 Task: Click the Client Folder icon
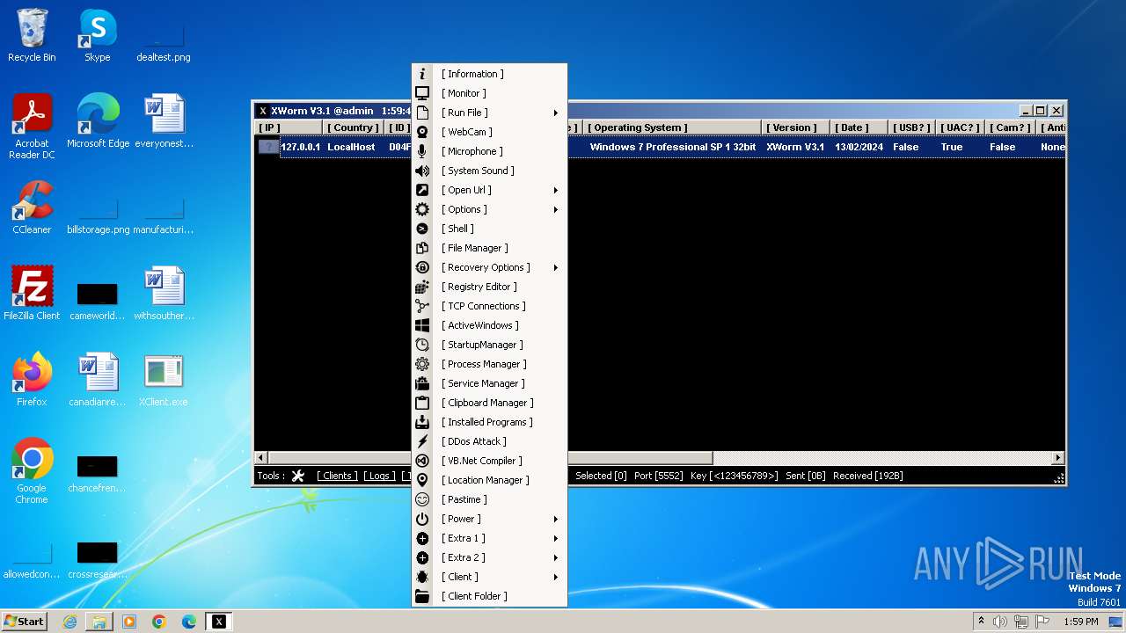422,596
